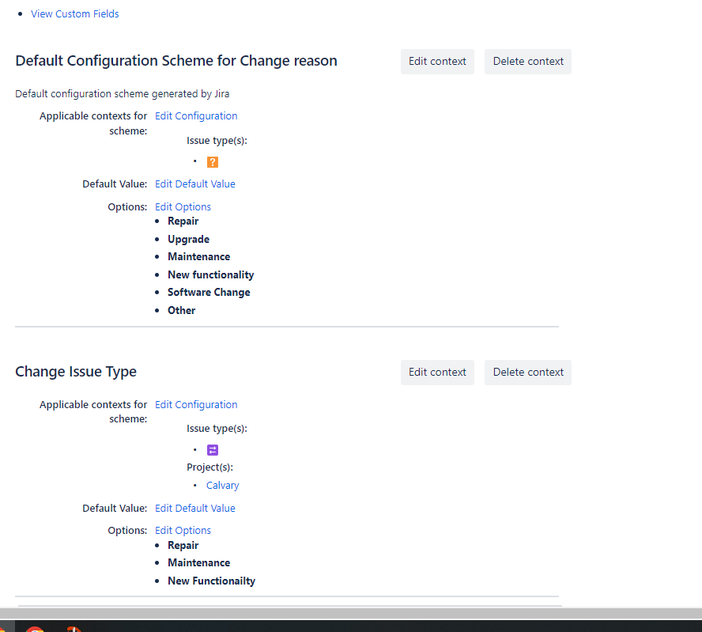This screenshot has width=702, height=632.
Task: Click the Change Issue Type heading
Action: pos(76,372)
